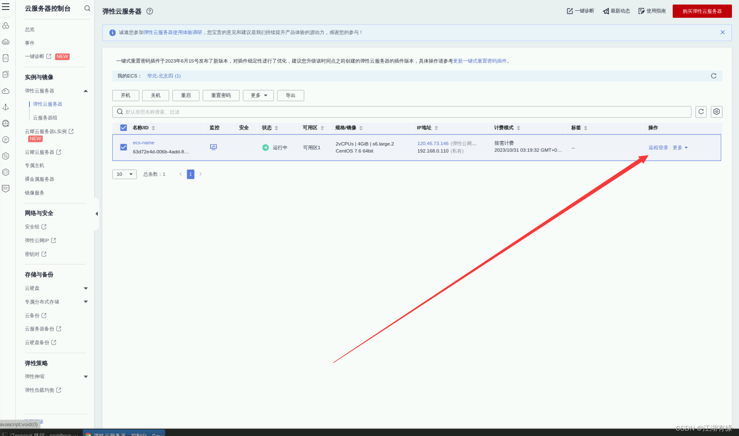This screenshot has height=436, width=739.
Task: Uncheck the ecs-name row checkbox
Action: coord(124,147)
